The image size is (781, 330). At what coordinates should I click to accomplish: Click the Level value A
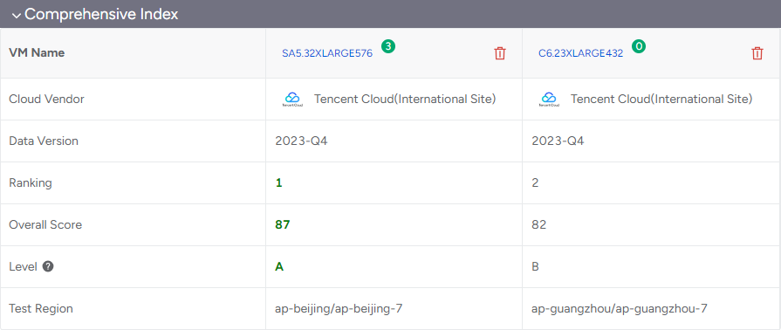click(x=279, y=266)
